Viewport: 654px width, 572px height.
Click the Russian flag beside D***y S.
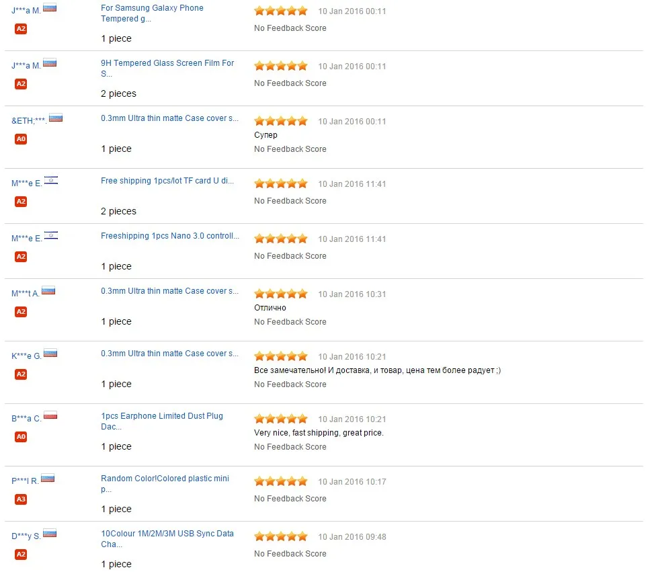click(50, 533)
